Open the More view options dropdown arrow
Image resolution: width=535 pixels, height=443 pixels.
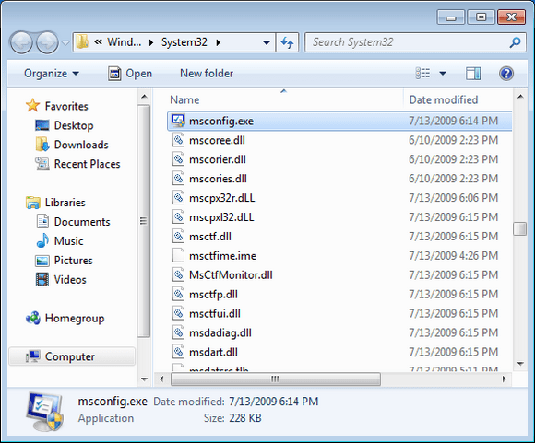[x=443, y=74]
